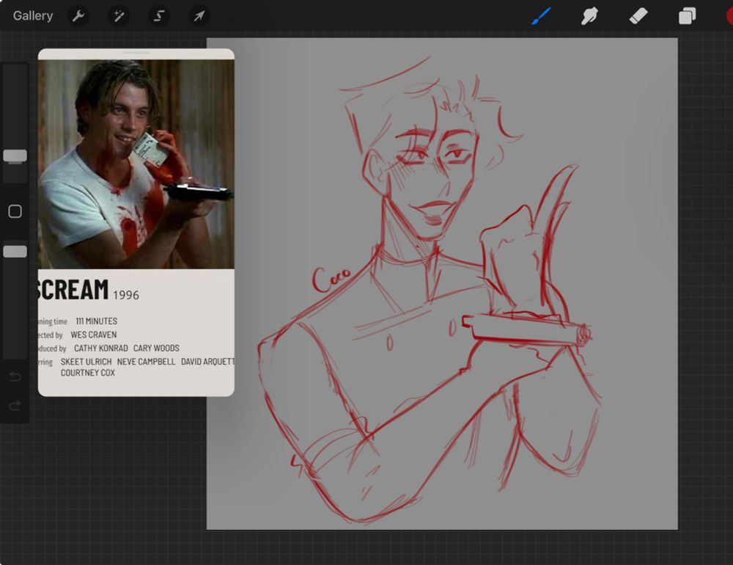Select the Smudge tool
This screenshot has height=565, width=733.
click(589, 16)
